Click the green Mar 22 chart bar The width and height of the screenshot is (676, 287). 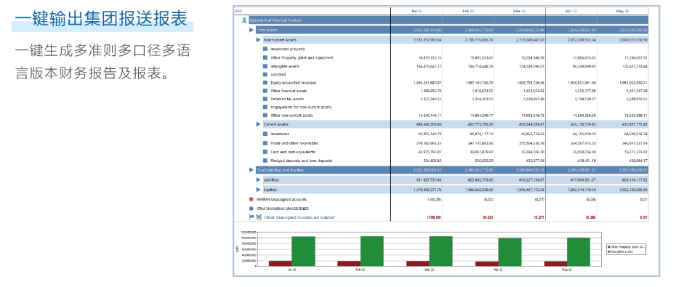pyautogui.click(x=440, y=251)
